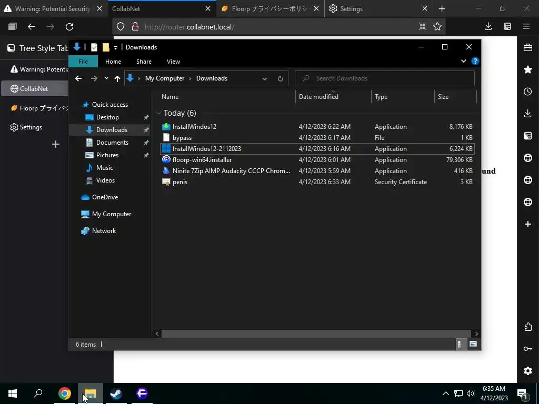Go back in the Downloads Explorer window
539x404 pixels.
(78, 78)
